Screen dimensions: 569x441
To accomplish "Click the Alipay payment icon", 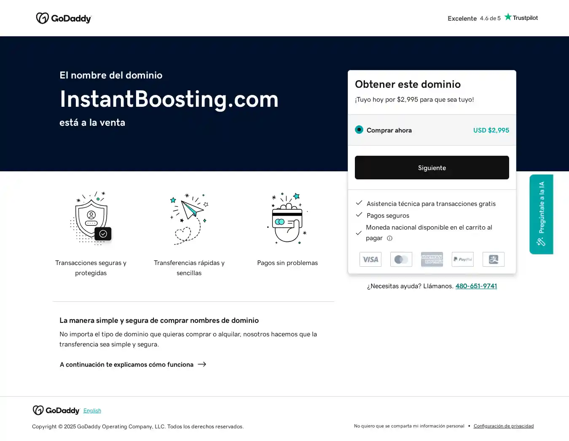I will coord(494,260).
